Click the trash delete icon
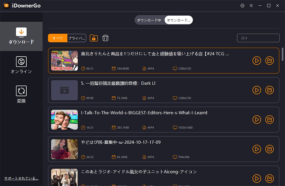 105,38
